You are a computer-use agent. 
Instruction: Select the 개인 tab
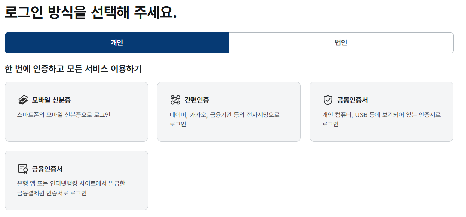[116, 43]
